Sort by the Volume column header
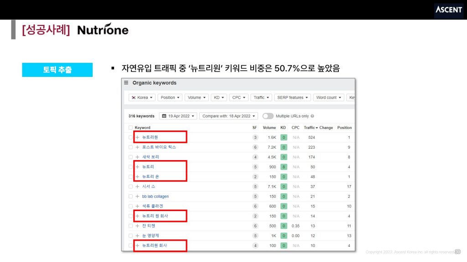 tap(269, 128)
